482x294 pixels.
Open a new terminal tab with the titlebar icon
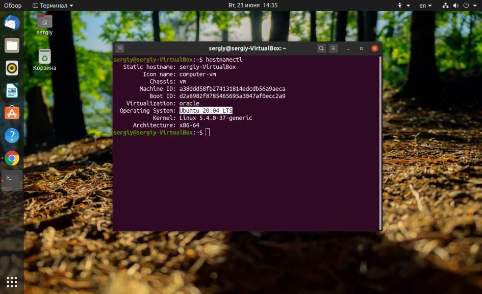(x=120, y=48)
